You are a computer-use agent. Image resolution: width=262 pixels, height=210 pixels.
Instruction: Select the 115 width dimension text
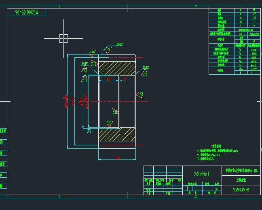[x=117, y=158]
